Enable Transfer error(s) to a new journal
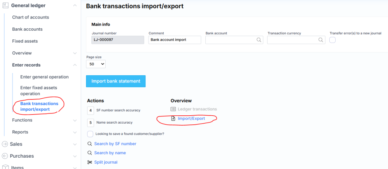 point(332,40)
